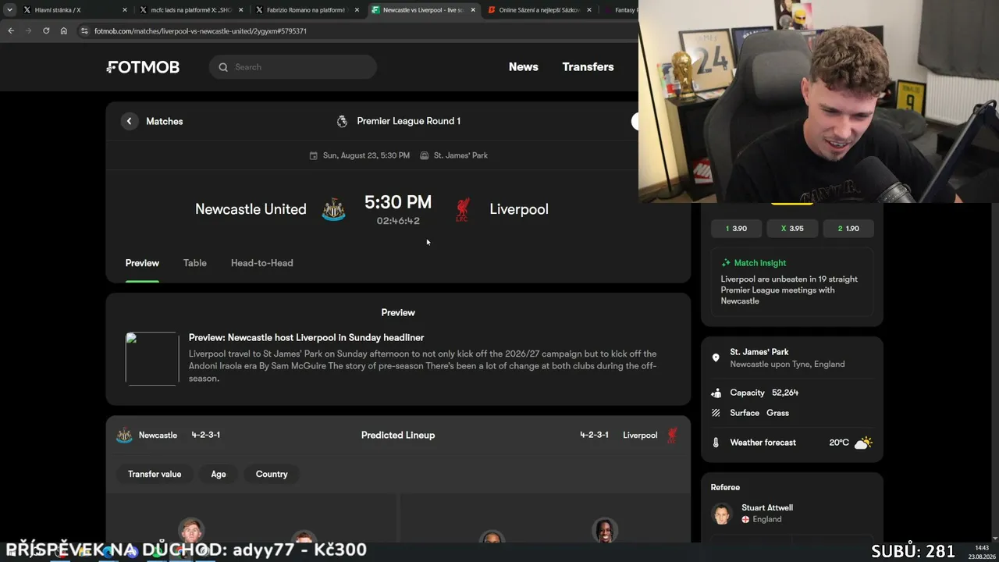Switch to the Table tab
999x562 pixels.
pos(195,263)
